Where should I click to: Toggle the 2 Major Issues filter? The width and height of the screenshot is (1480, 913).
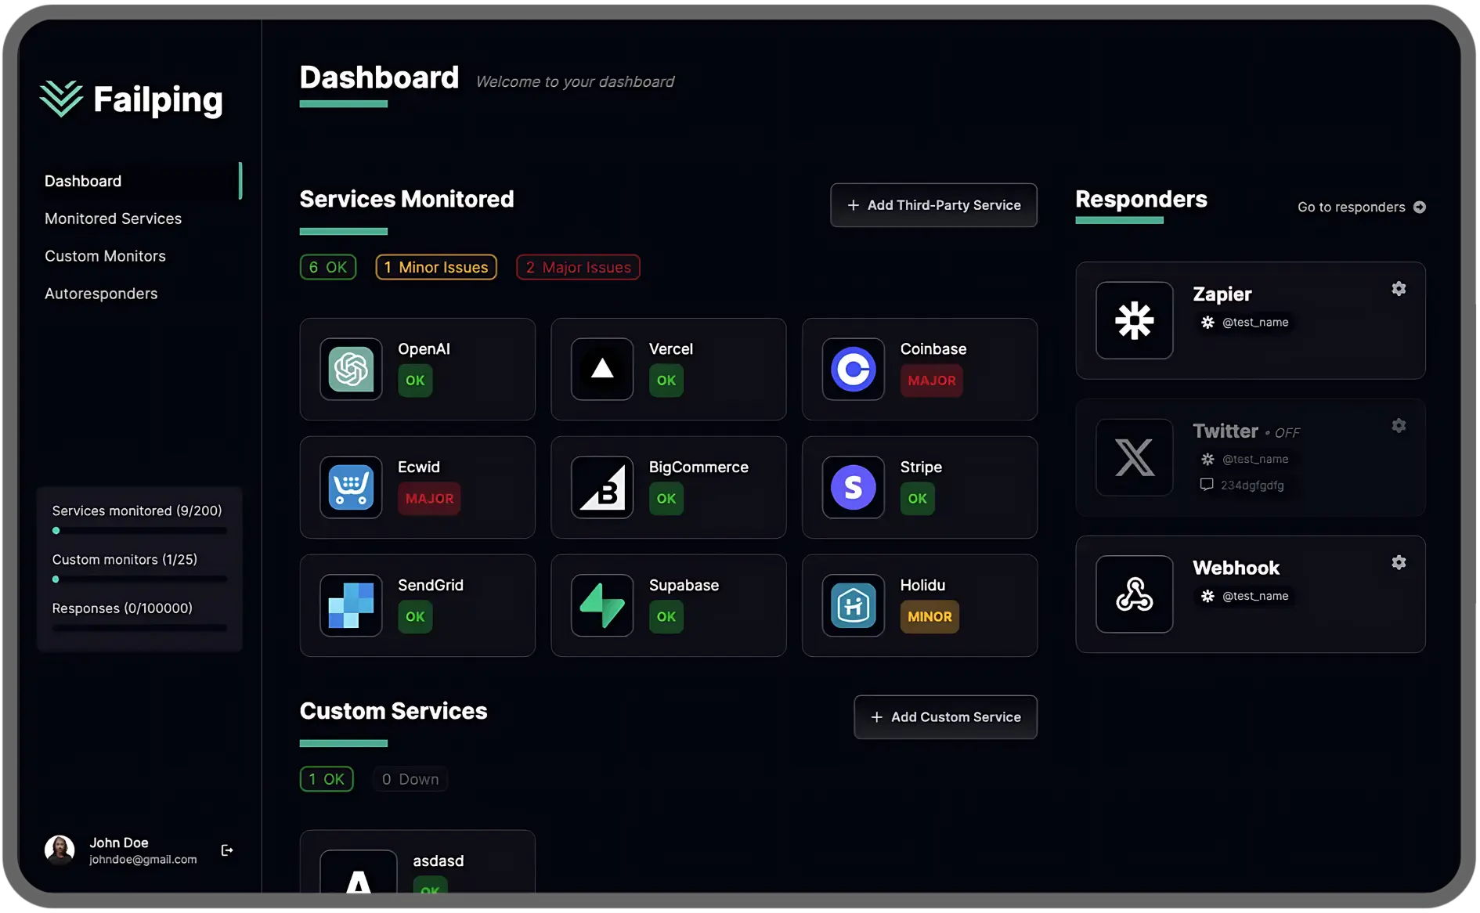pyautogui.click(x=577, y=267)
